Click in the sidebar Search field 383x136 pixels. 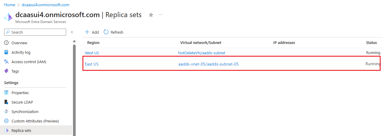tap(35, 32)
